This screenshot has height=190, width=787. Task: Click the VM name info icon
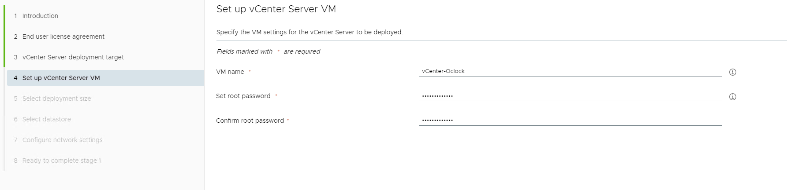[x=733, y=72]
